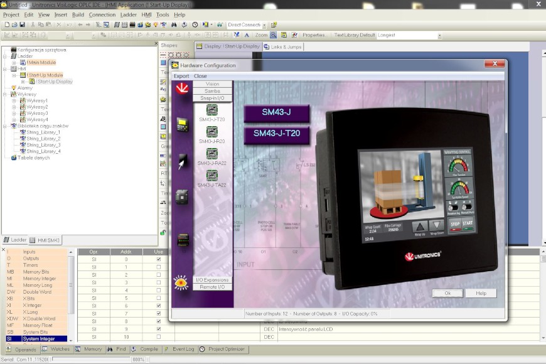Toggle the Use checkbox for SI address 7
The image size is (546, 364).
[x=158, y=314]
